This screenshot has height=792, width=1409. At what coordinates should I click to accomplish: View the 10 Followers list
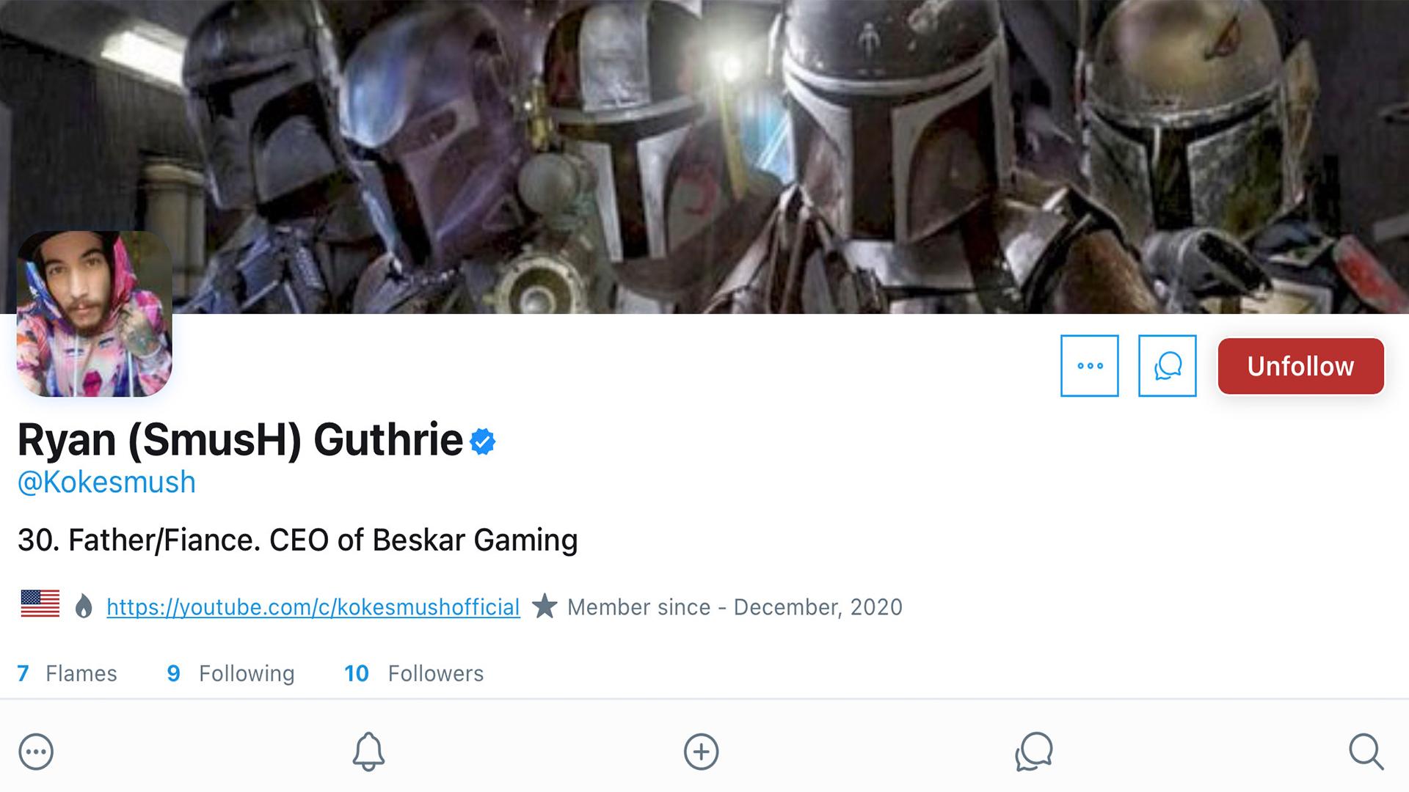pyautogui.click(x=414, y=673)
